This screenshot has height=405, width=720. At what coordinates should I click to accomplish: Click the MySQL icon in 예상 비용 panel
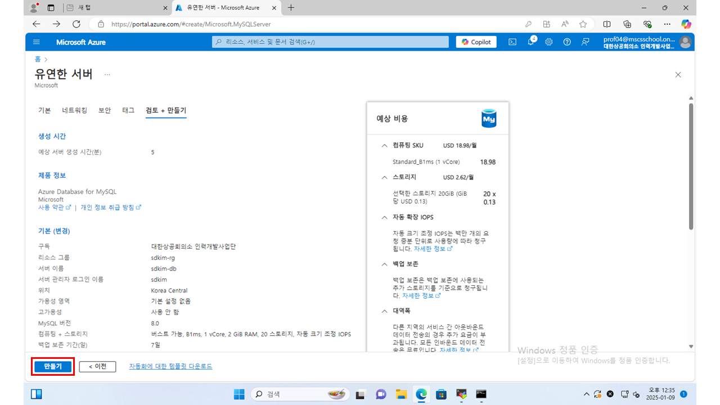tap(489, 119)
